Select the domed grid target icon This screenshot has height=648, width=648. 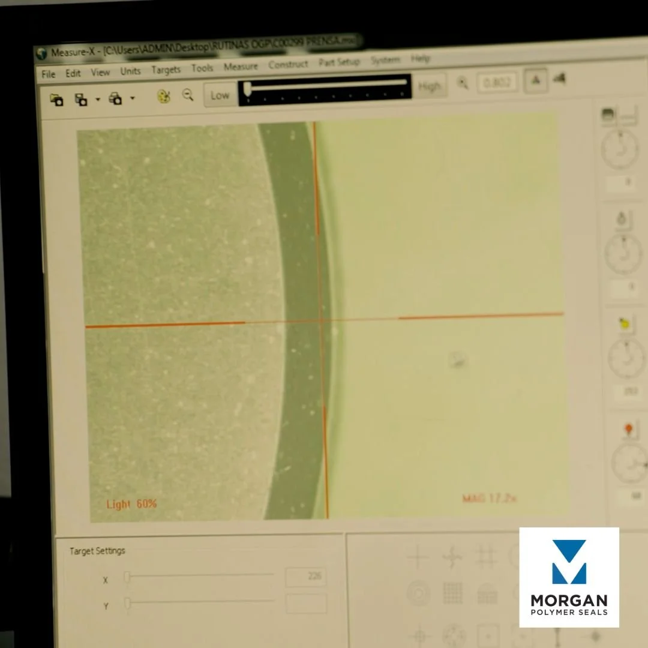tap(487, 593)
